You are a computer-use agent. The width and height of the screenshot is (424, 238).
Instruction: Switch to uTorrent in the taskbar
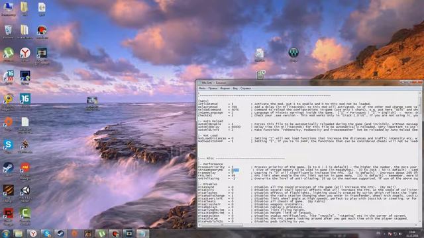(101, 233)
